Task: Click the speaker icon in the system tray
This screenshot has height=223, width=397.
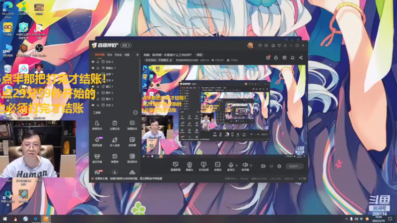Action: coord(356,219)
